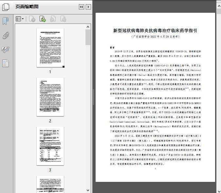
Task: Select page 3 thumbnail
Action: pos(50,146)
